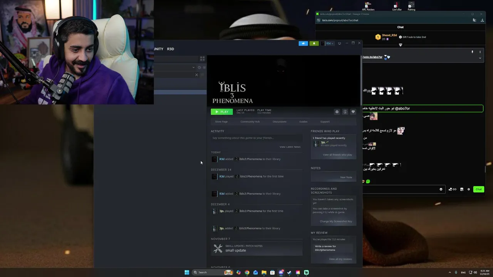This screenshot has height=277, width=493.
Task: Open Discord from the taskbar
Action: click(281, 272)
